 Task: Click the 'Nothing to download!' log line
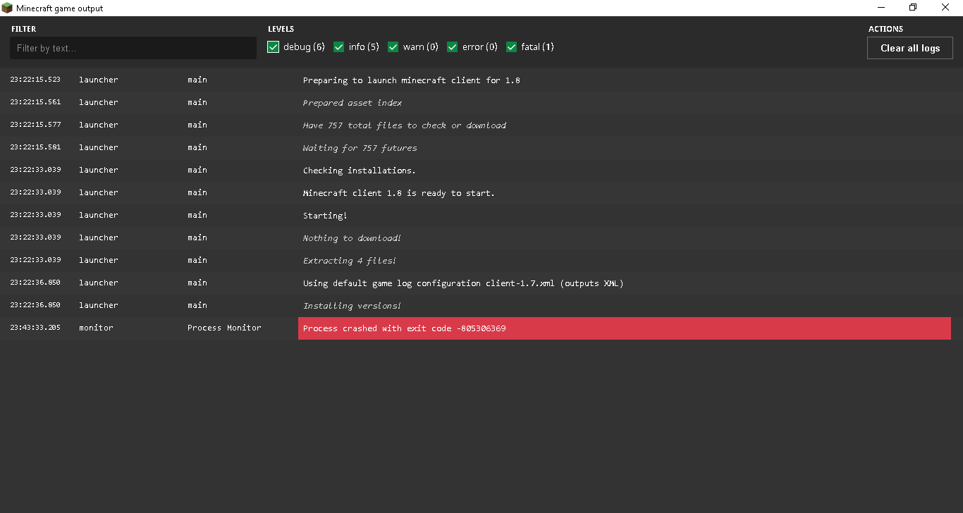point(352,238)
